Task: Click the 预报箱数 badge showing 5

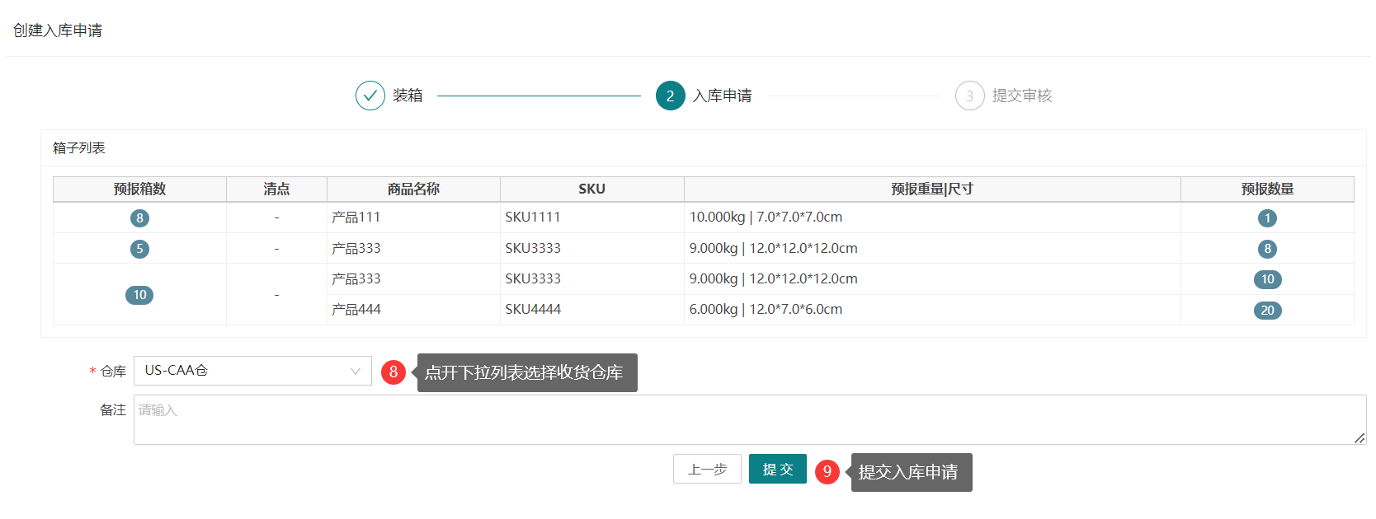Action: (x=139, y=249)
